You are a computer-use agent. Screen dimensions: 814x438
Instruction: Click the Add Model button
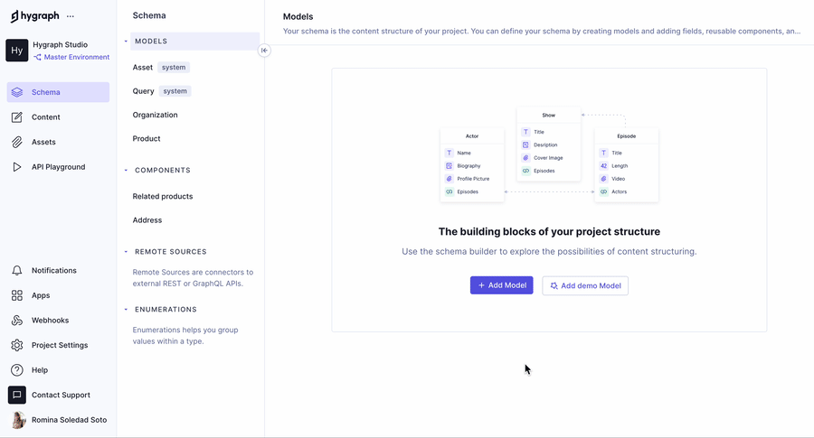pos(501,285)
